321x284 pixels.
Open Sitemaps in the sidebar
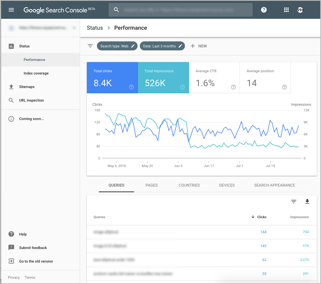pos(41,87)
